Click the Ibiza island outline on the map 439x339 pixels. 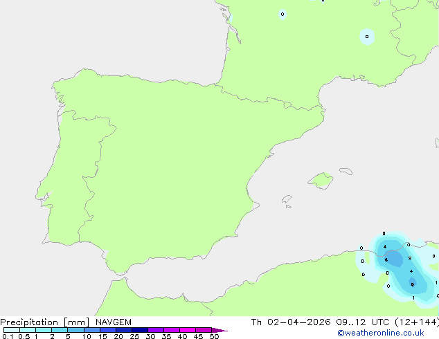click(x=287, y=199)
